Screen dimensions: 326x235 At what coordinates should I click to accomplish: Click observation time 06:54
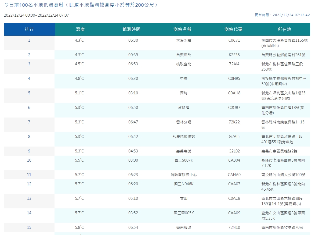133,227
